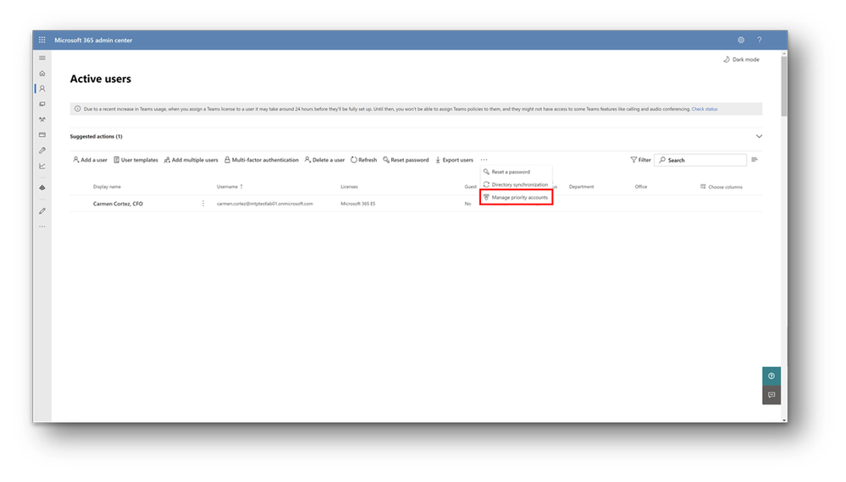Screen dimensions: 846x482
Task: Open Billing card icon in sidebar
Action: pos(42,134)
